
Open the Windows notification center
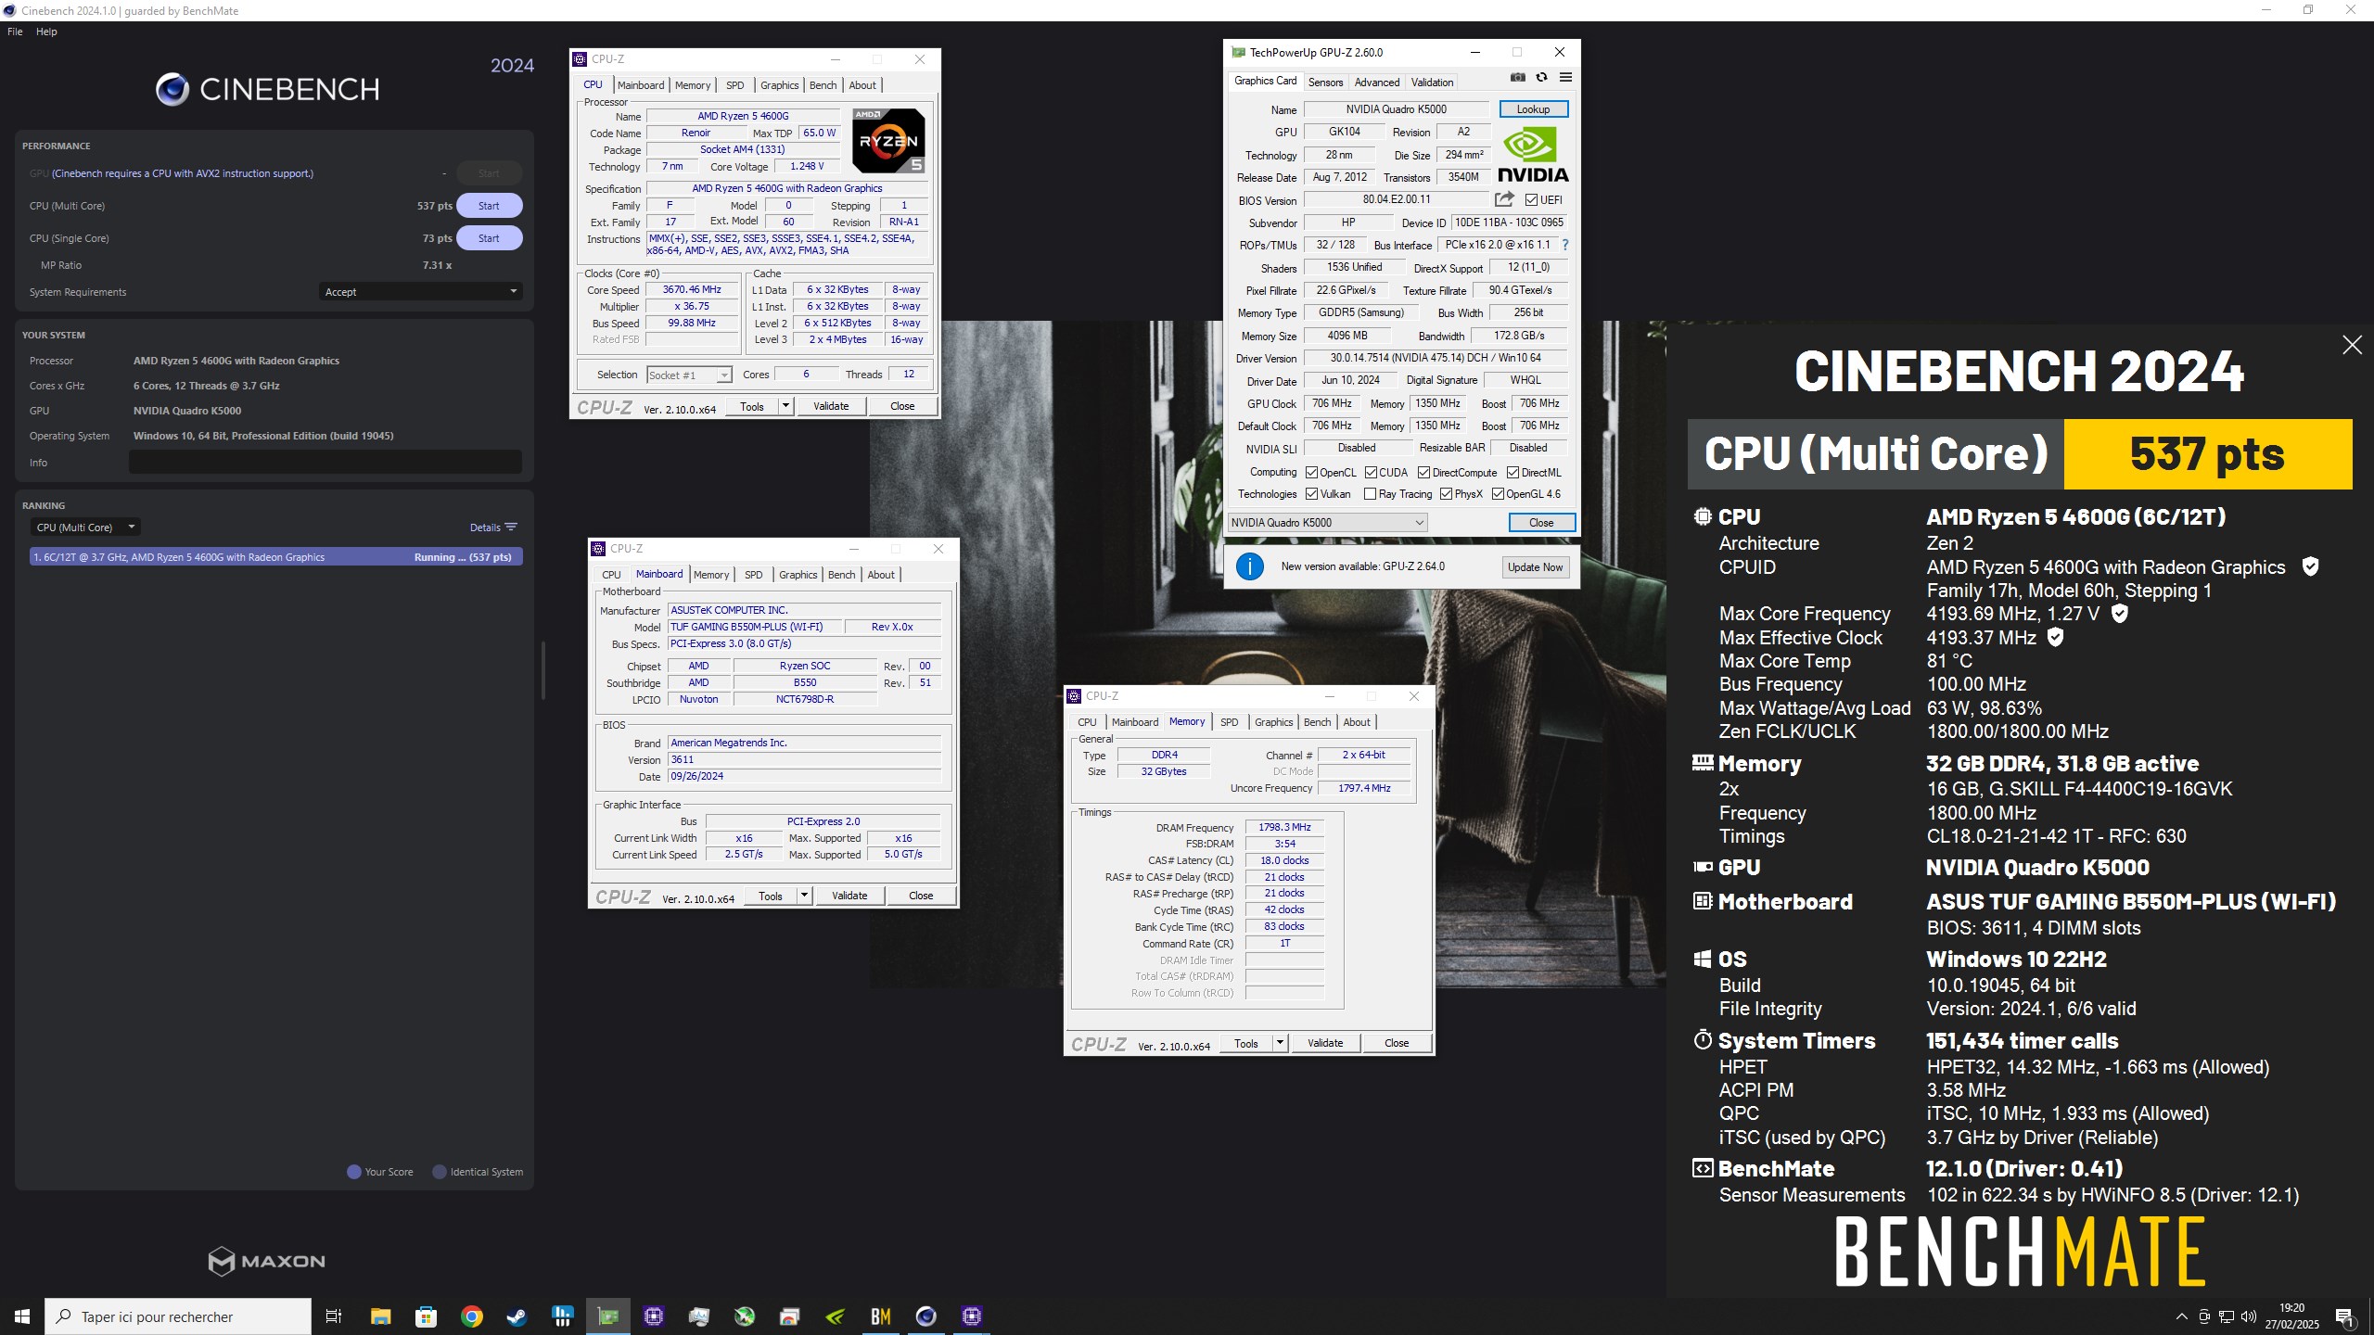click(2345, 1316)
